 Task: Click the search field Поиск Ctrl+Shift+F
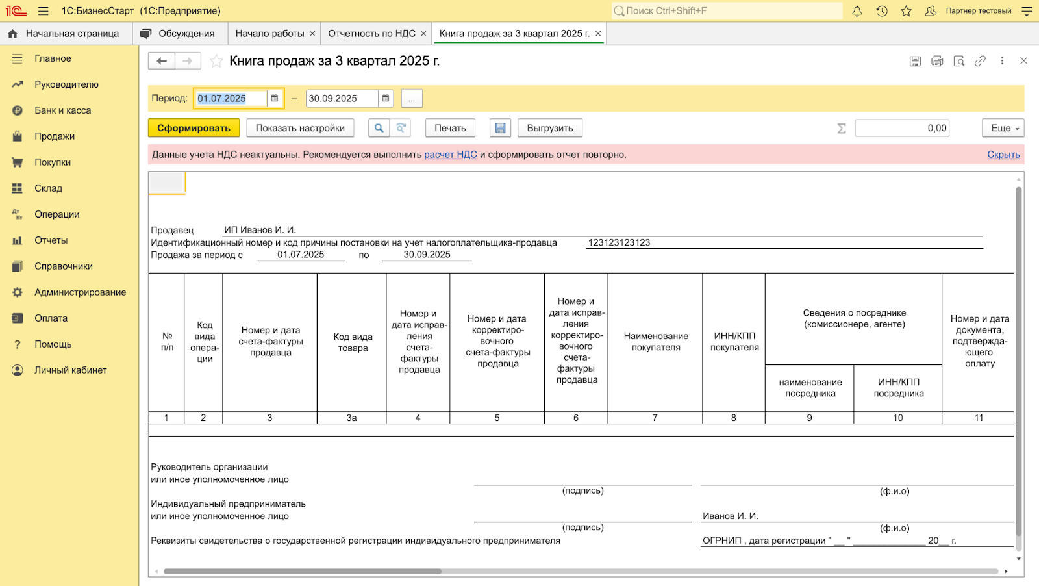click(727, 11)
